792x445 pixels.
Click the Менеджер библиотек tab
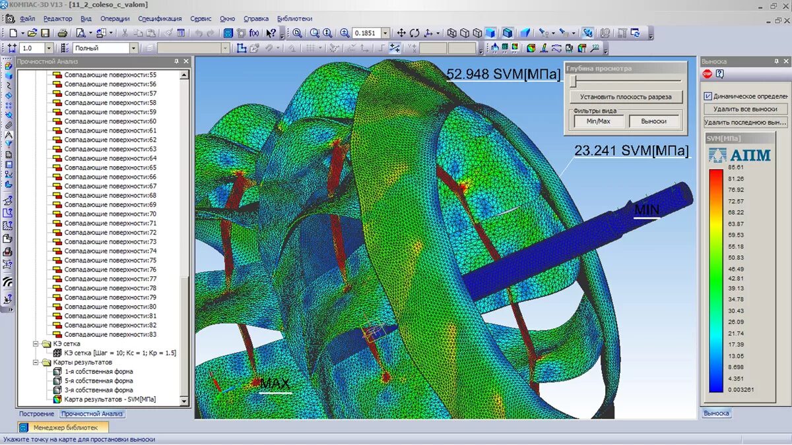[x=63, y=427]
